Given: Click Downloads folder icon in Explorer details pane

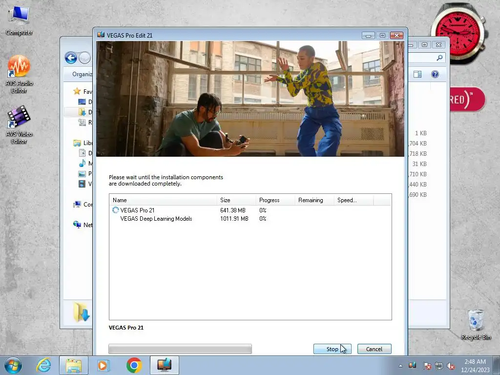Looking at the screenshot, I should pyautogui.click(x=82, y=312).
